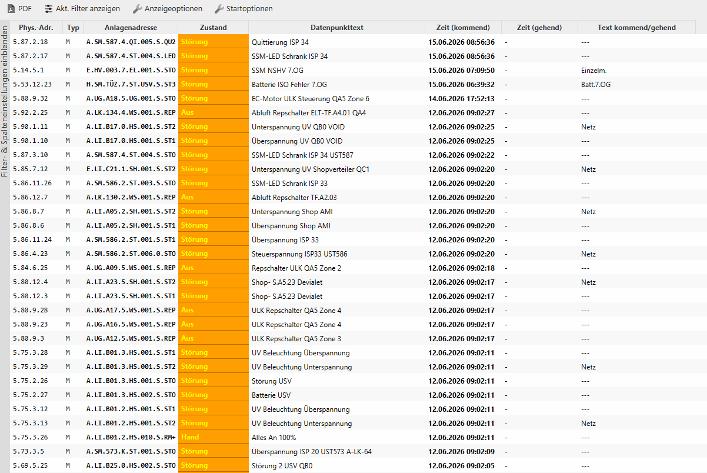Select address 5.75.3.13
Image resolution: width=707 pixels, height=473 pixels.
coord(30,423)
